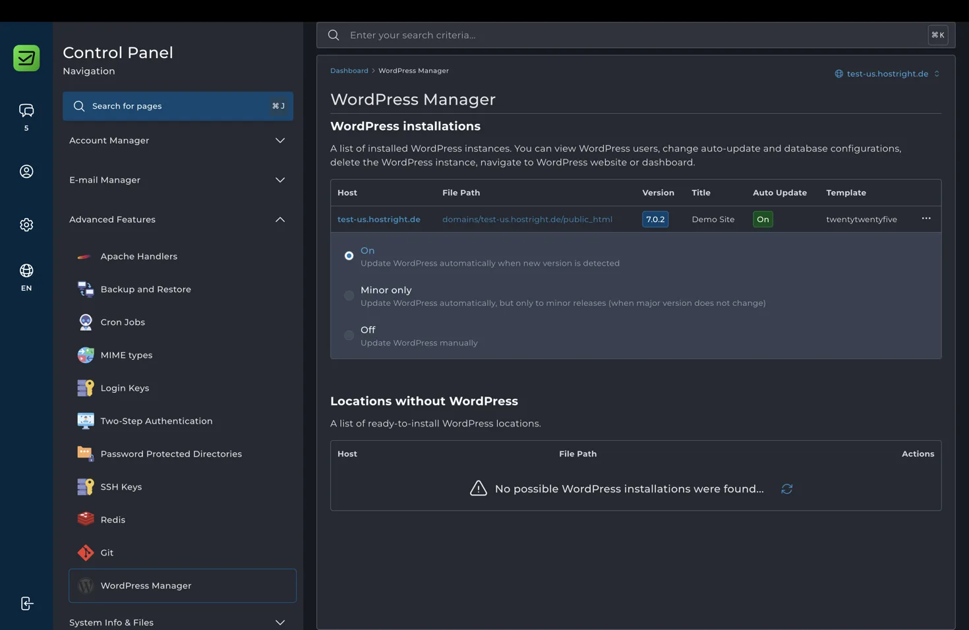Click the Actions column header
Image resolution: width=969 pixels, height=630 pixels.
pyautogui.click(x=918, y=454)
